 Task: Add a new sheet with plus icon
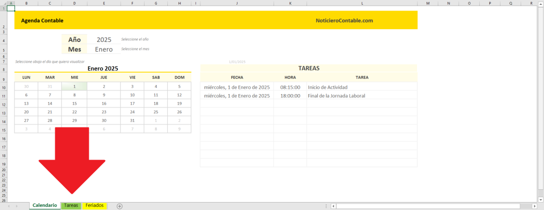point(120,206)
